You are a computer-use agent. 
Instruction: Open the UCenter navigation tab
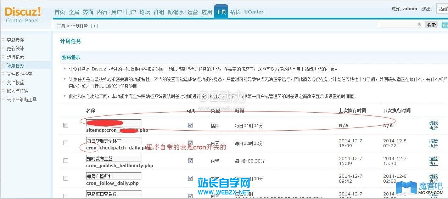pos(253,12)
